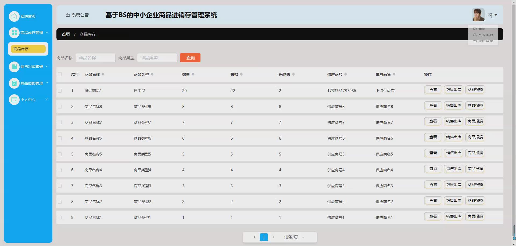Open the 10条/页 page size dropdown

click(x=294, y=237)
